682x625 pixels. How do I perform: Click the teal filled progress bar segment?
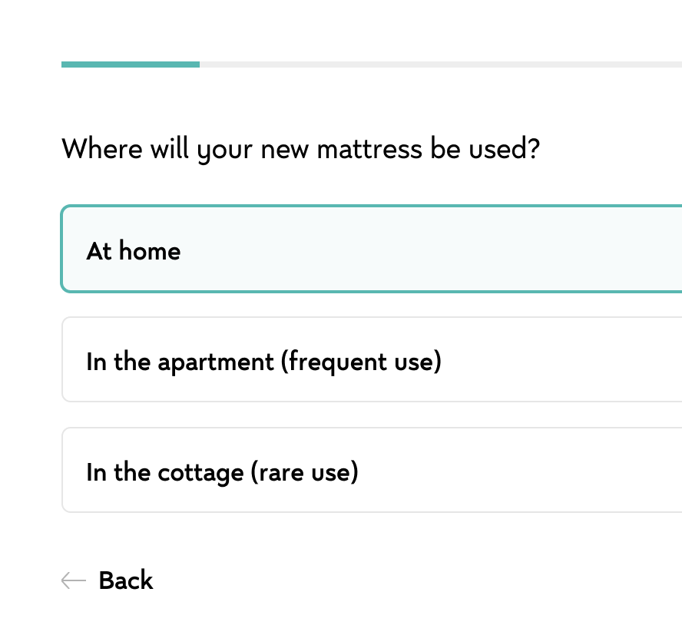(131, 64)
